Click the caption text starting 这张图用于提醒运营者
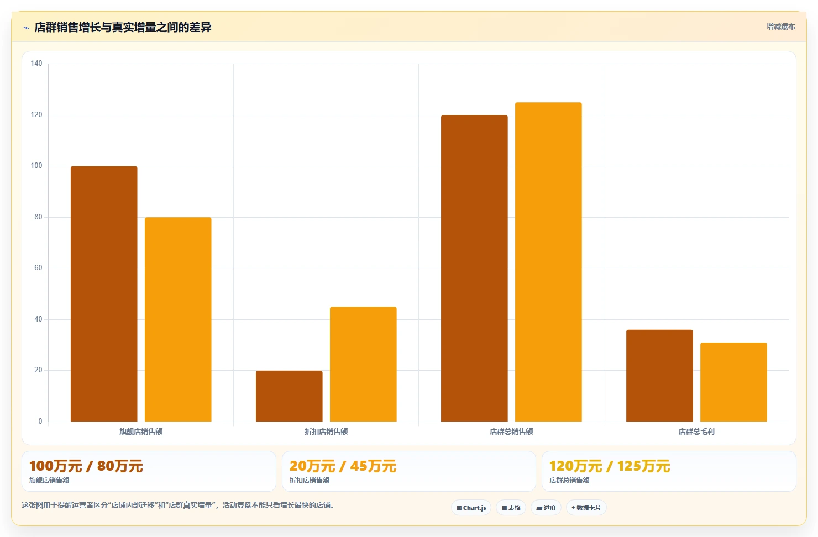The image size is (818, 537). pos(178,505)
